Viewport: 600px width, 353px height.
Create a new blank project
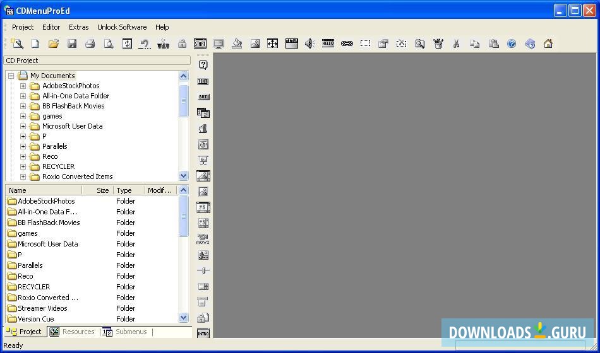tap(35, 43)
